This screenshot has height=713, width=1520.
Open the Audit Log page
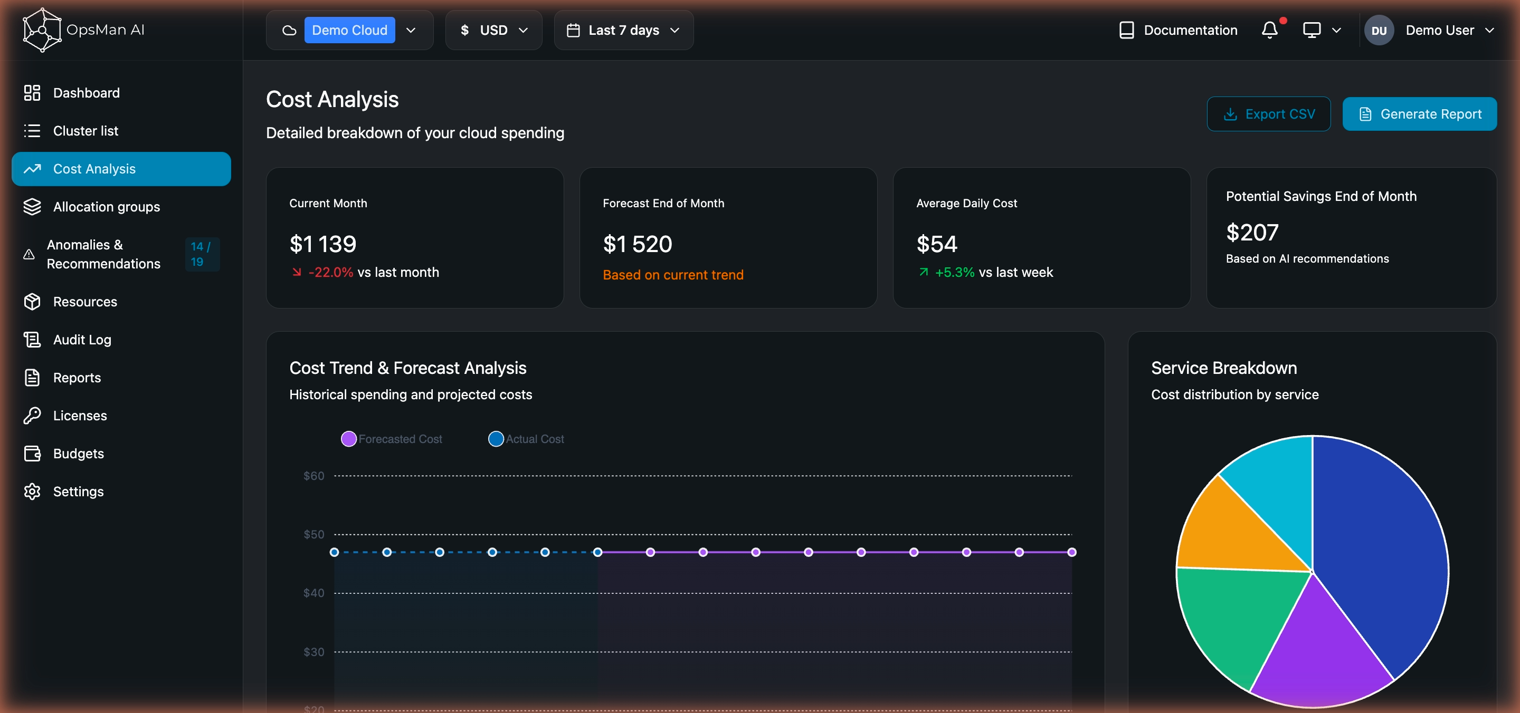[121, 340]
